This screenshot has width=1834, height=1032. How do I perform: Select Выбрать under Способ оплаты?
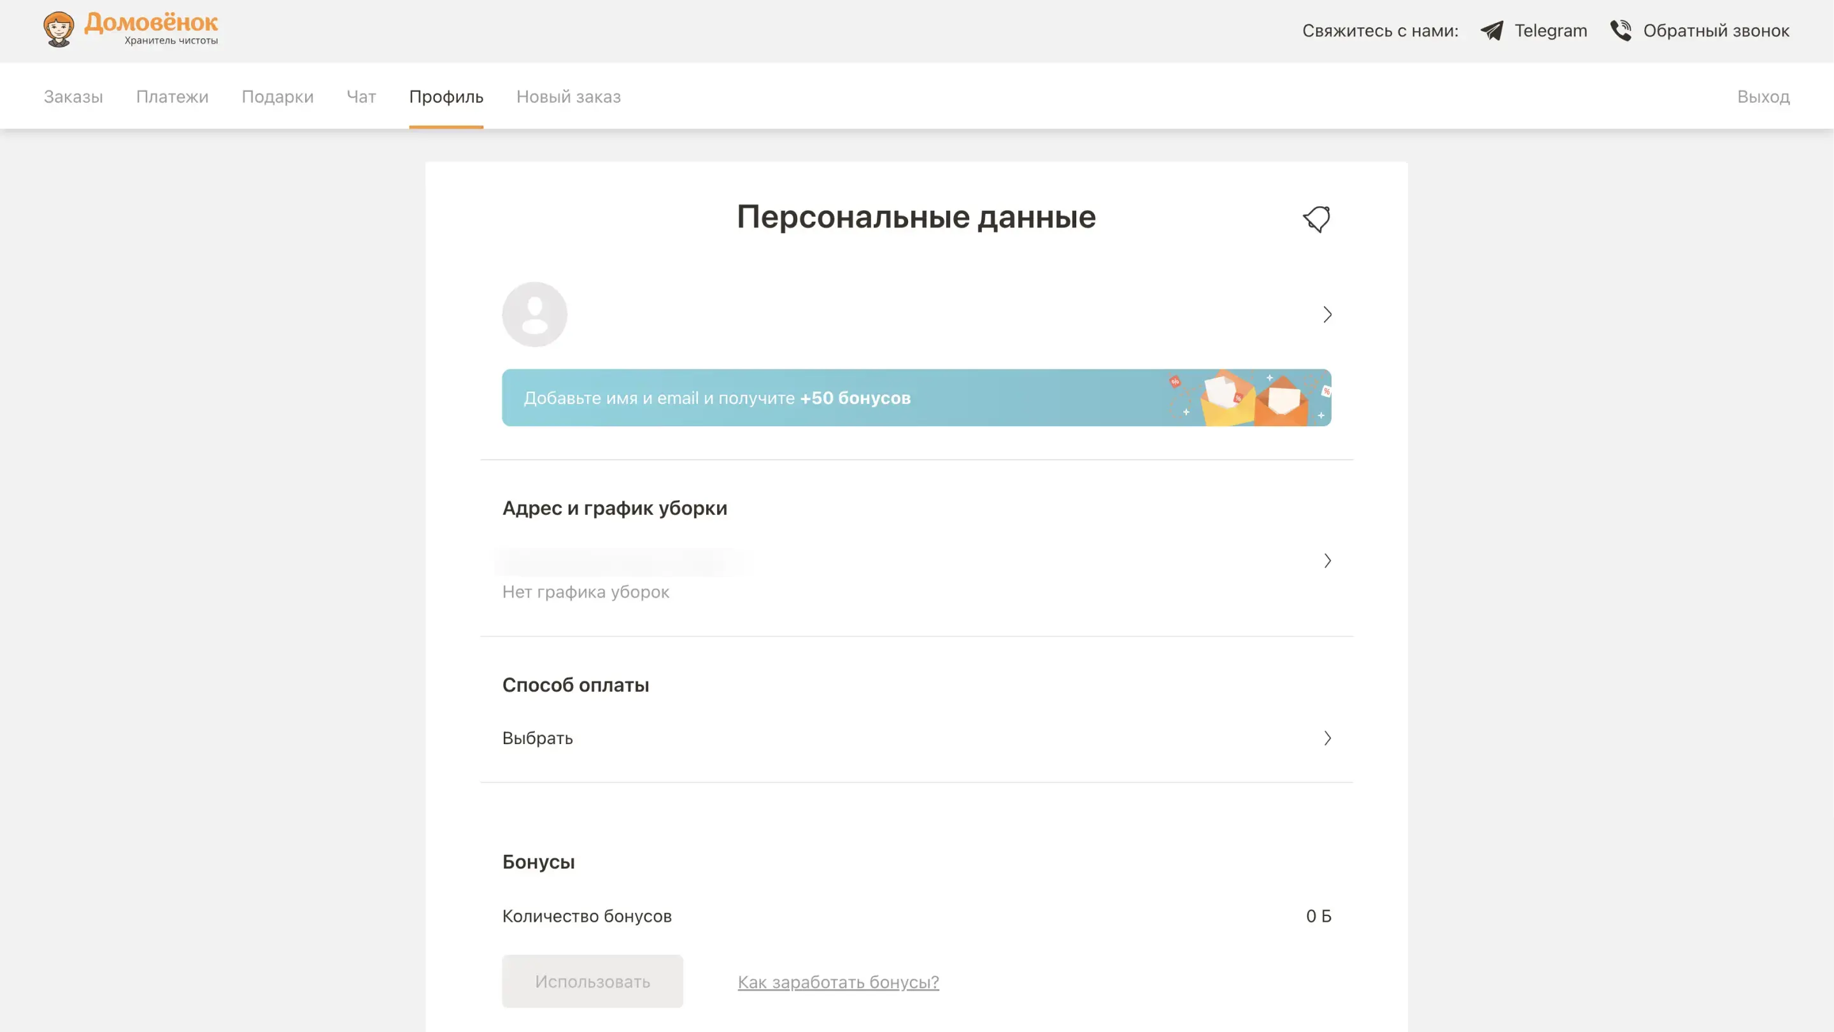(537, 738)
